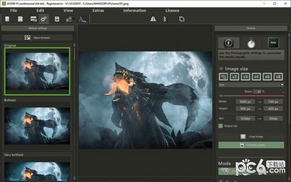
Task: Open the File menu
Action: tap(14, 11)
